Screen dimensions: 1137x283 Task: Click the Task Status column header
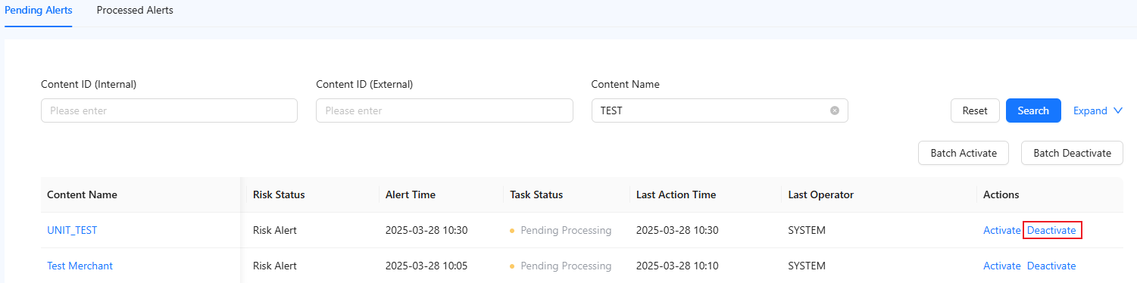pos(536,194)
